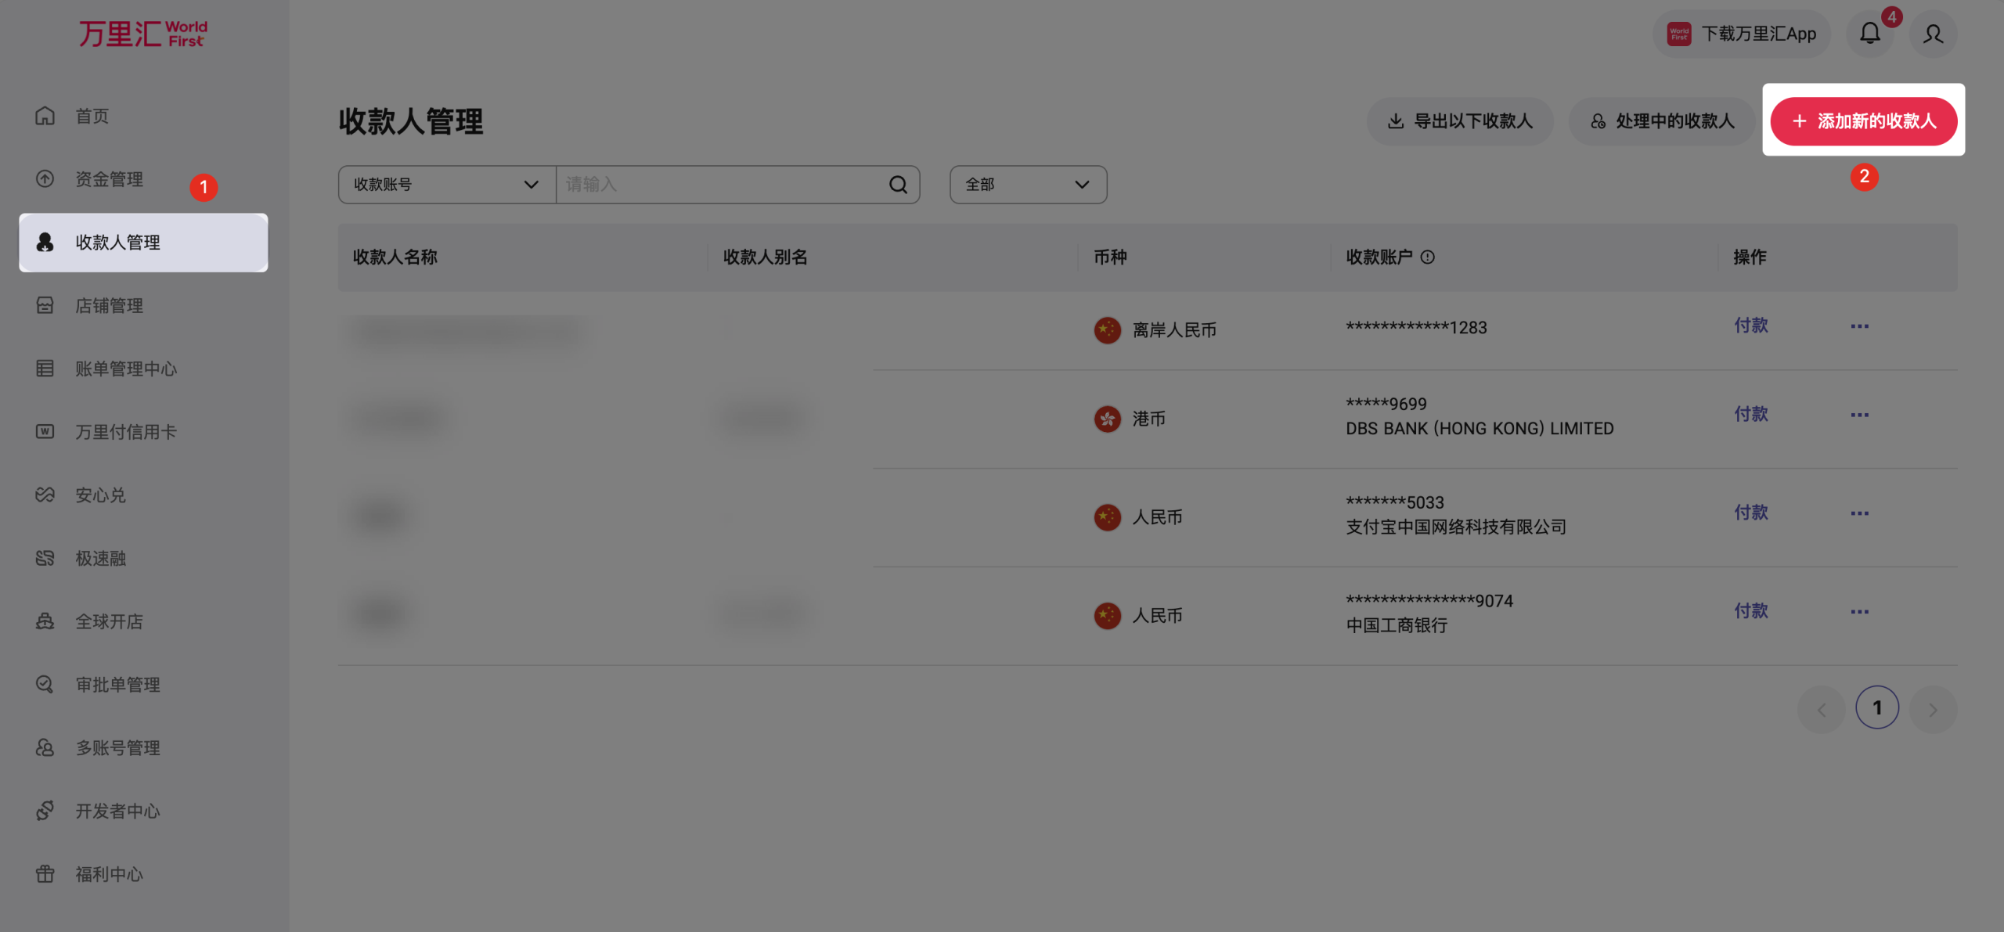Click the user profile icon top right
Image resolution: width=2004 pixels, height=932 pixels.
click(1932, 34)
